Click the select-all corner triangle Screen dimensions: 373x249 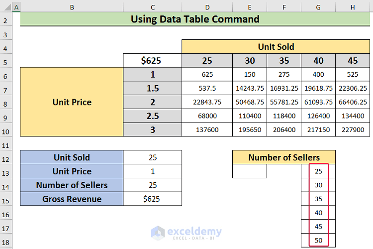[x=7, y=7]
